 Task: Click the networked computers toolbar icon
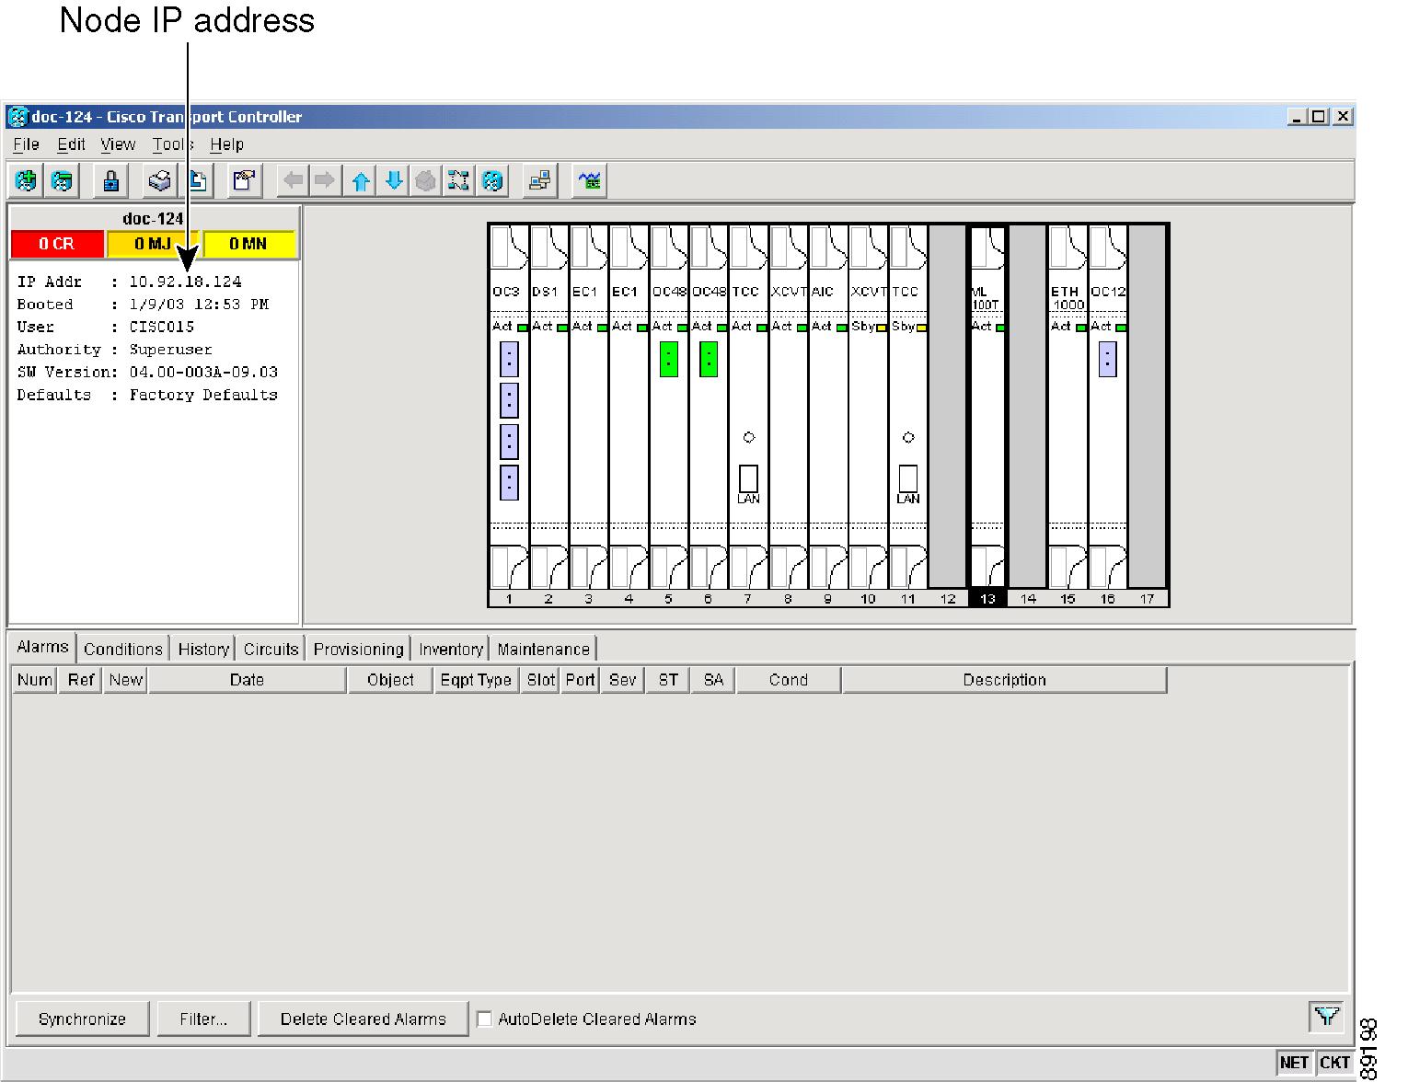click(540, 180)
